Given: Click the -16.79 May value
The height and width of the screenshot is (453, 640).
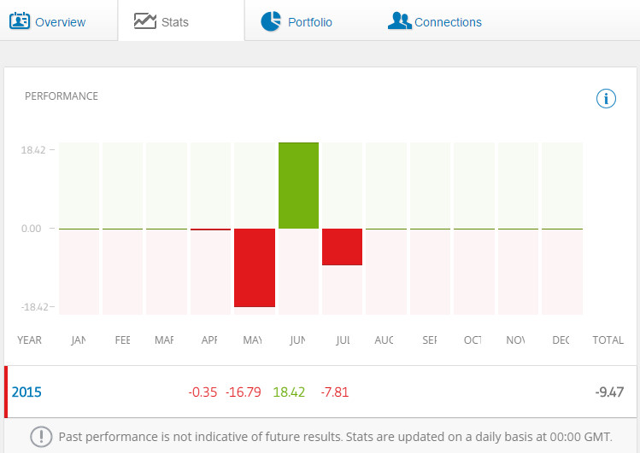Looking at the screenshot, I should point(244,392).
